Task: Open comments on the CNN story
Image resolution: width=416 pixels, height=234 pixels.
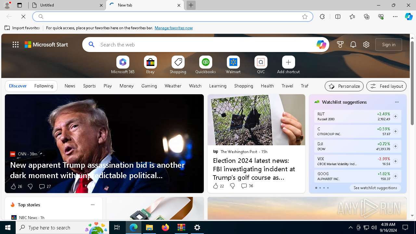Action: point(45,186)
